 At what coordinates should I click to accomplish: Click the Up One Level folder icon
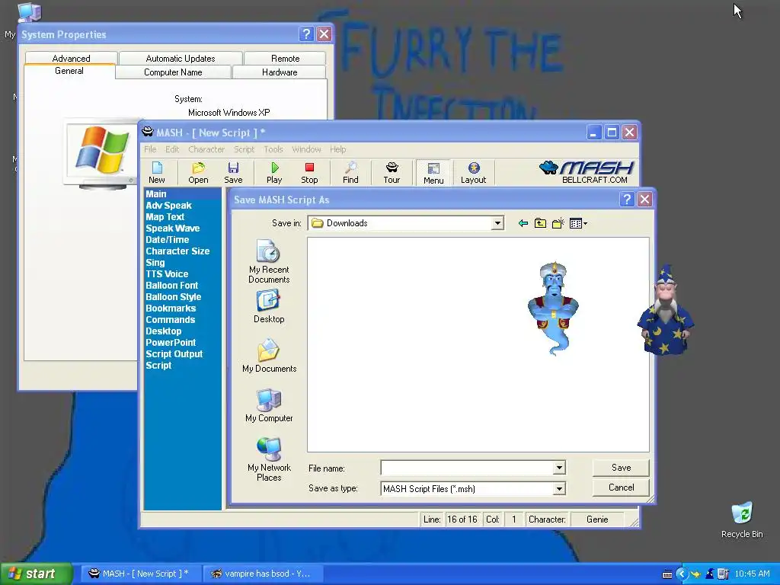[x=540, y=223]
